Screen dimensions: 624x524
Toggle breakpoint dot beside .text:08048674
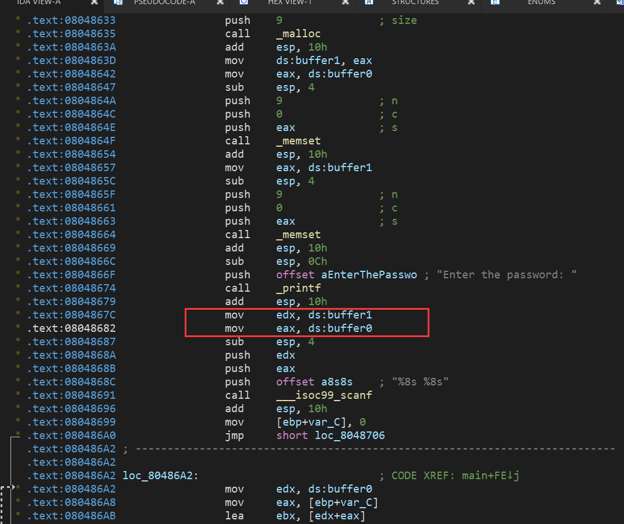18,286
